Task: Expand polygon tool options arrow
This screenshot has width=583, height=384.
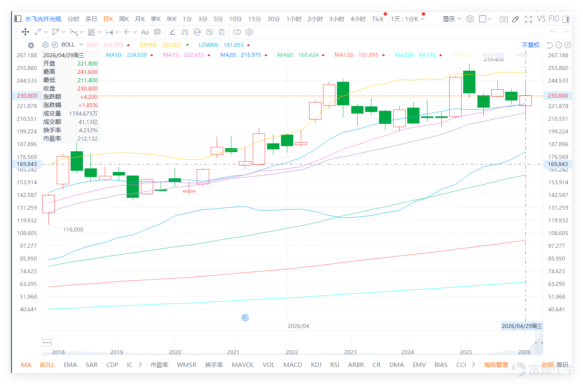Action: pos(63,32)
